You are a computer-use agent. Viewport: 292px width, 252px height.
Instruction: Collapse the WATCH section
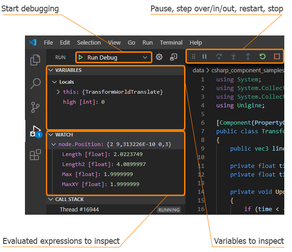coord(50,135)
